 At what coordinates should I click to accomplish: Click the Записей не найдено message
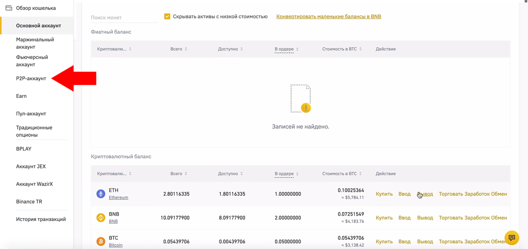pos(301,127)
